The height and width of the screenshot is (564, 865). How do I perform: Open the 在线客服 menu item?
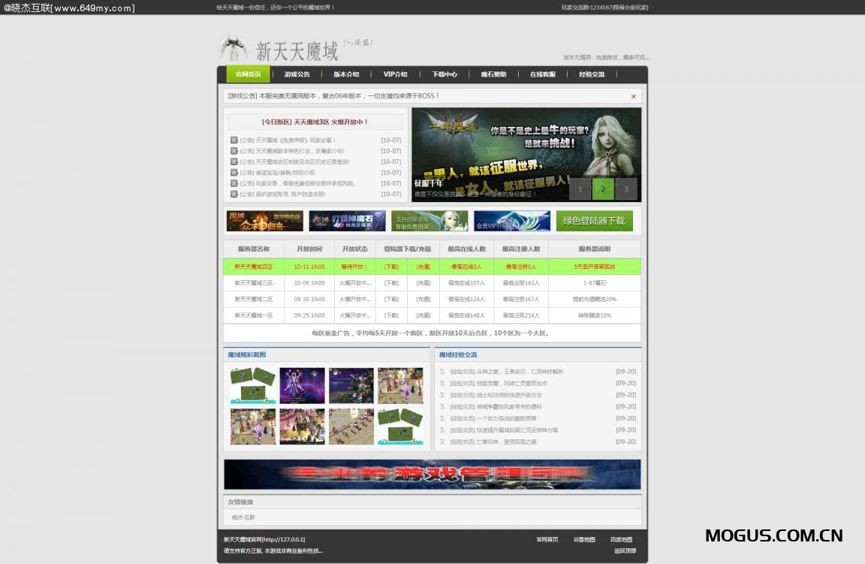tap(541, 74)
